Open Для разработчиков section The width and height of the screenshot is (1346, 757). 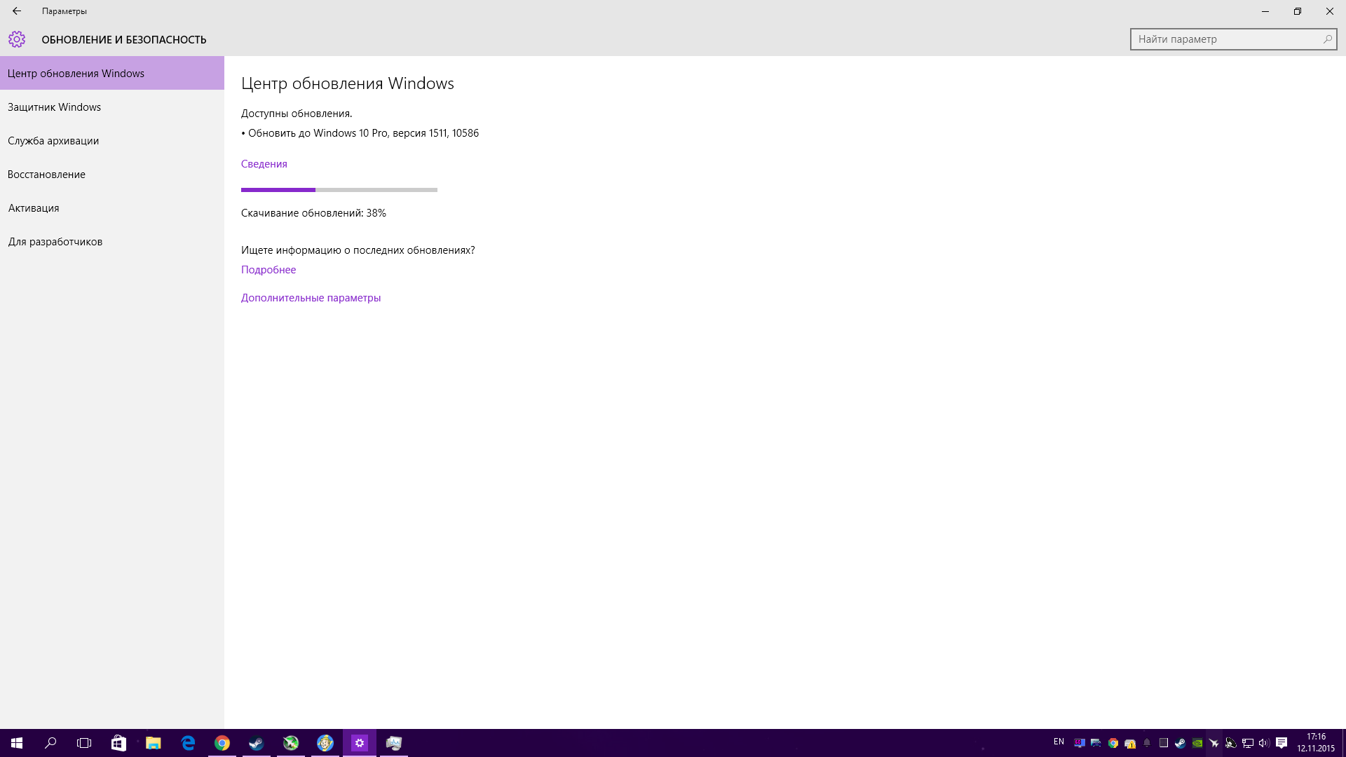(55, 242)
